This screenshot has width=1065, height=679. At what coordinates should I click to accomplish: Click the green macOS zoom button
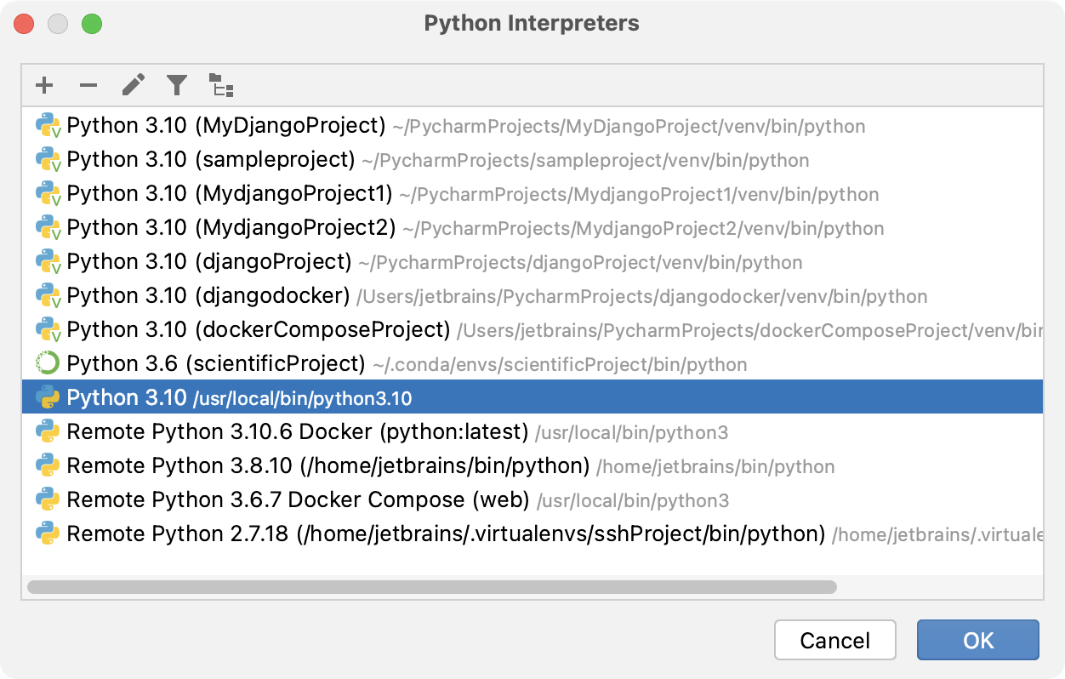point(94,26)
